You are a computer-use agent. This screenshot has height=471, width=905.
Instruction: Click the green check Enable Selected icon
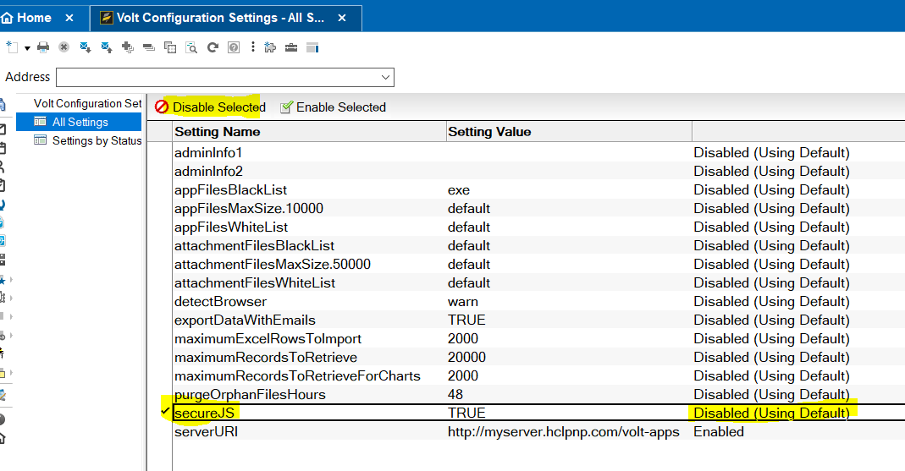[286, 107]
